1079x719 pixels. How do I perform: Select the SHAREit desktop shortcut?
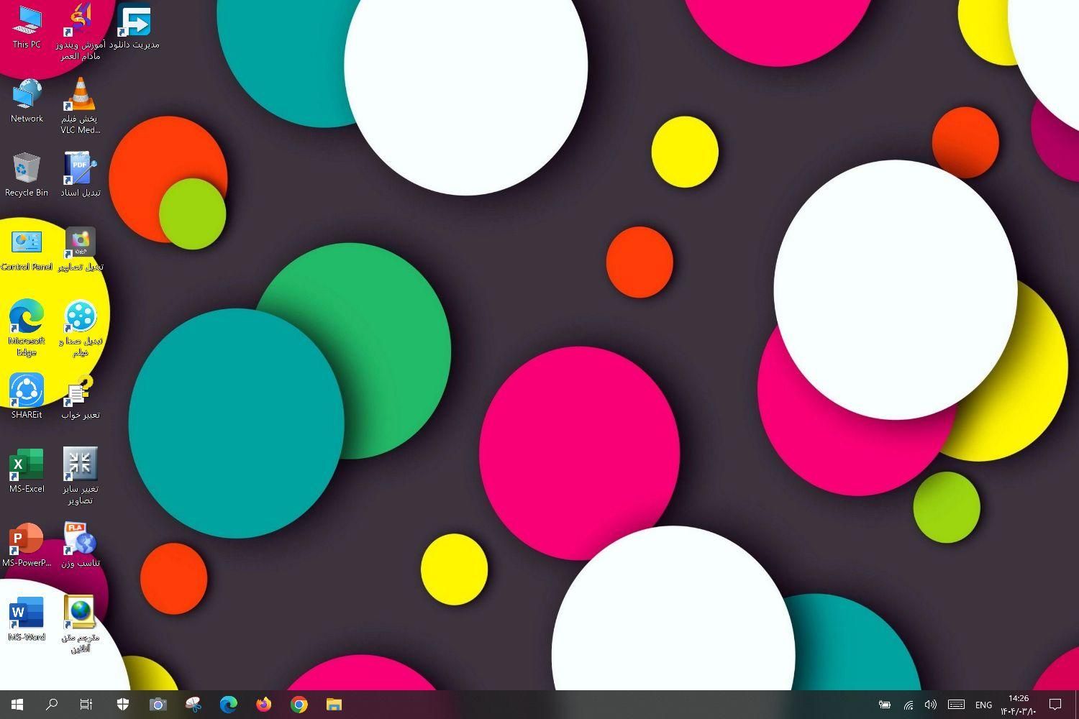tap(27, 398)
